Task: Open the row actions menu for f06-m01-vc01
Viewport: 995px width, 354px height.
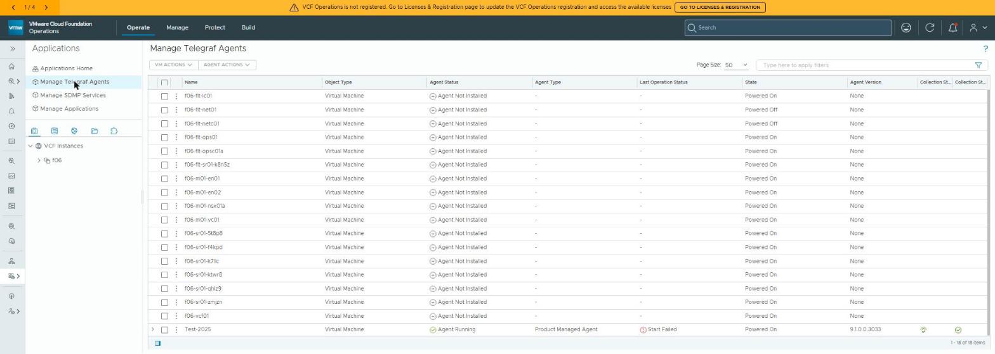Action: click(176, 220)
